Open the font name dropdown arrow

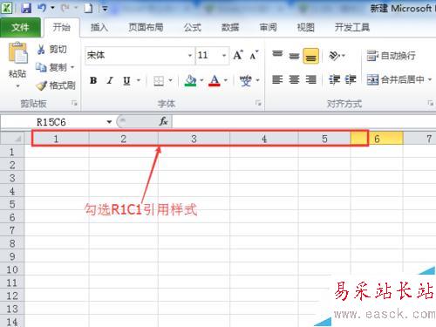click(x=190, y=55)
